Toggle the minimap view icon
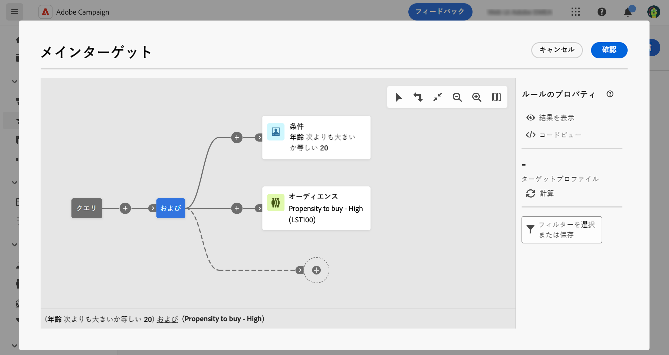The image size is (669, 355). click(x=496, y=97)
